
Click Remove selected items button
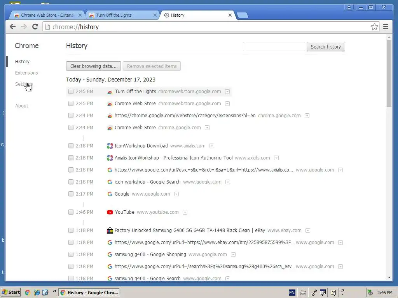(x=152, y=66)
